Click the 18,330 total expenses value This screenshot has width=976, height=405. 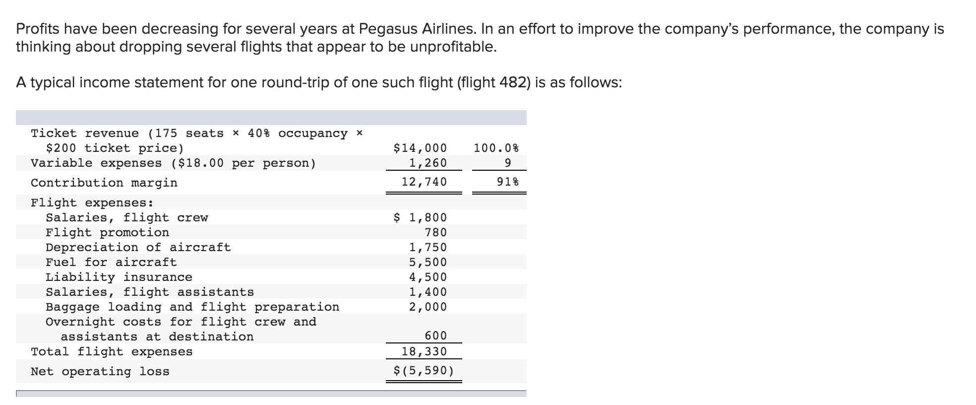424,351
